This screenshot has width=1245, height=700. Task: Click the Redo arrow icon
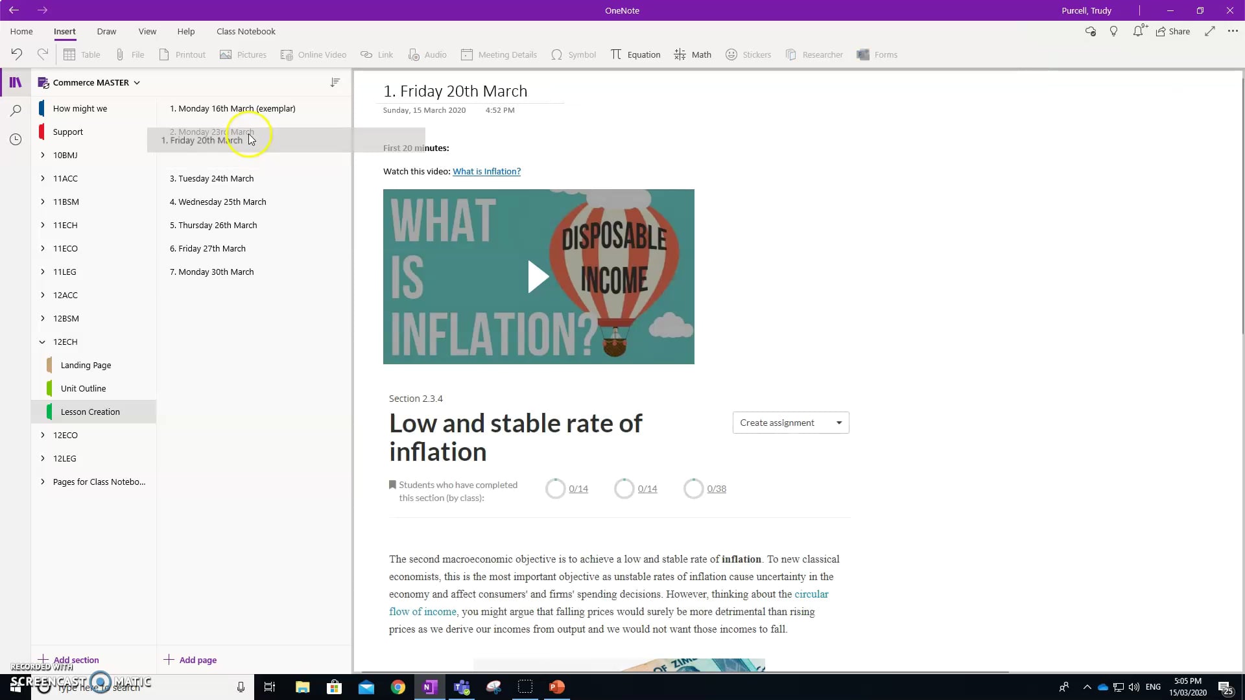coord(43,54)
